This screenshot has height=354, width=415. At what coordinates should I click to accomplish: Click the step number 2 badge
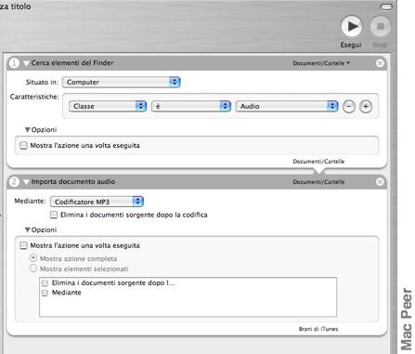pos(14,182)
